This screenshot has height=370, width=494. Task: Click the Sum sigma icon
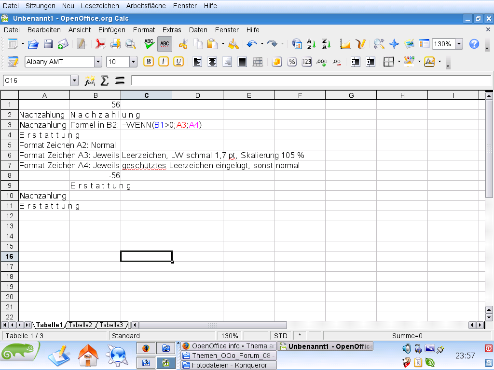tap(104, 80)
